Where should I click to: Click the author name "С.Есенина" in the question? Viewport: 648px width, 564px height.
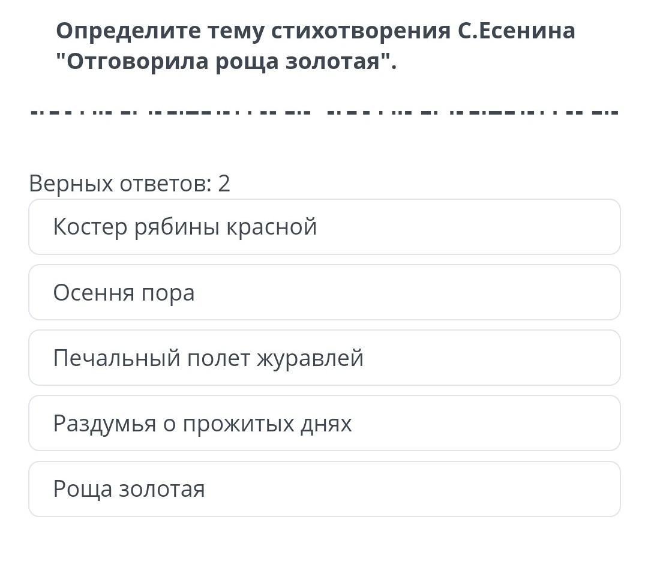517,31
